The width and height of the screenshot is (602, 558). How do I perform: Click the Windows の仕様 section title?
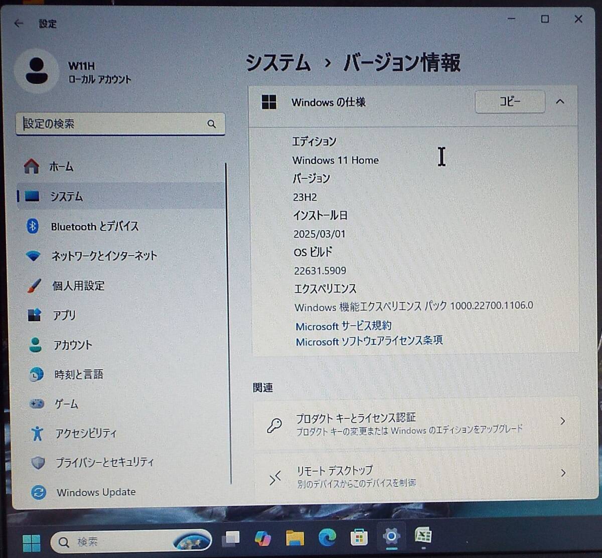(x=329, y=102)
